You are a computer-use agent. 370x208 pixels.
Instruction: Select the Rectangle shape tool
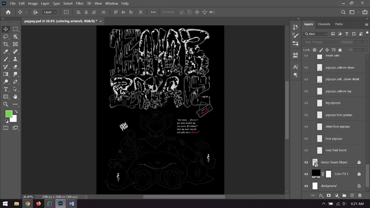pyautogui.click(x=6, y=97)
